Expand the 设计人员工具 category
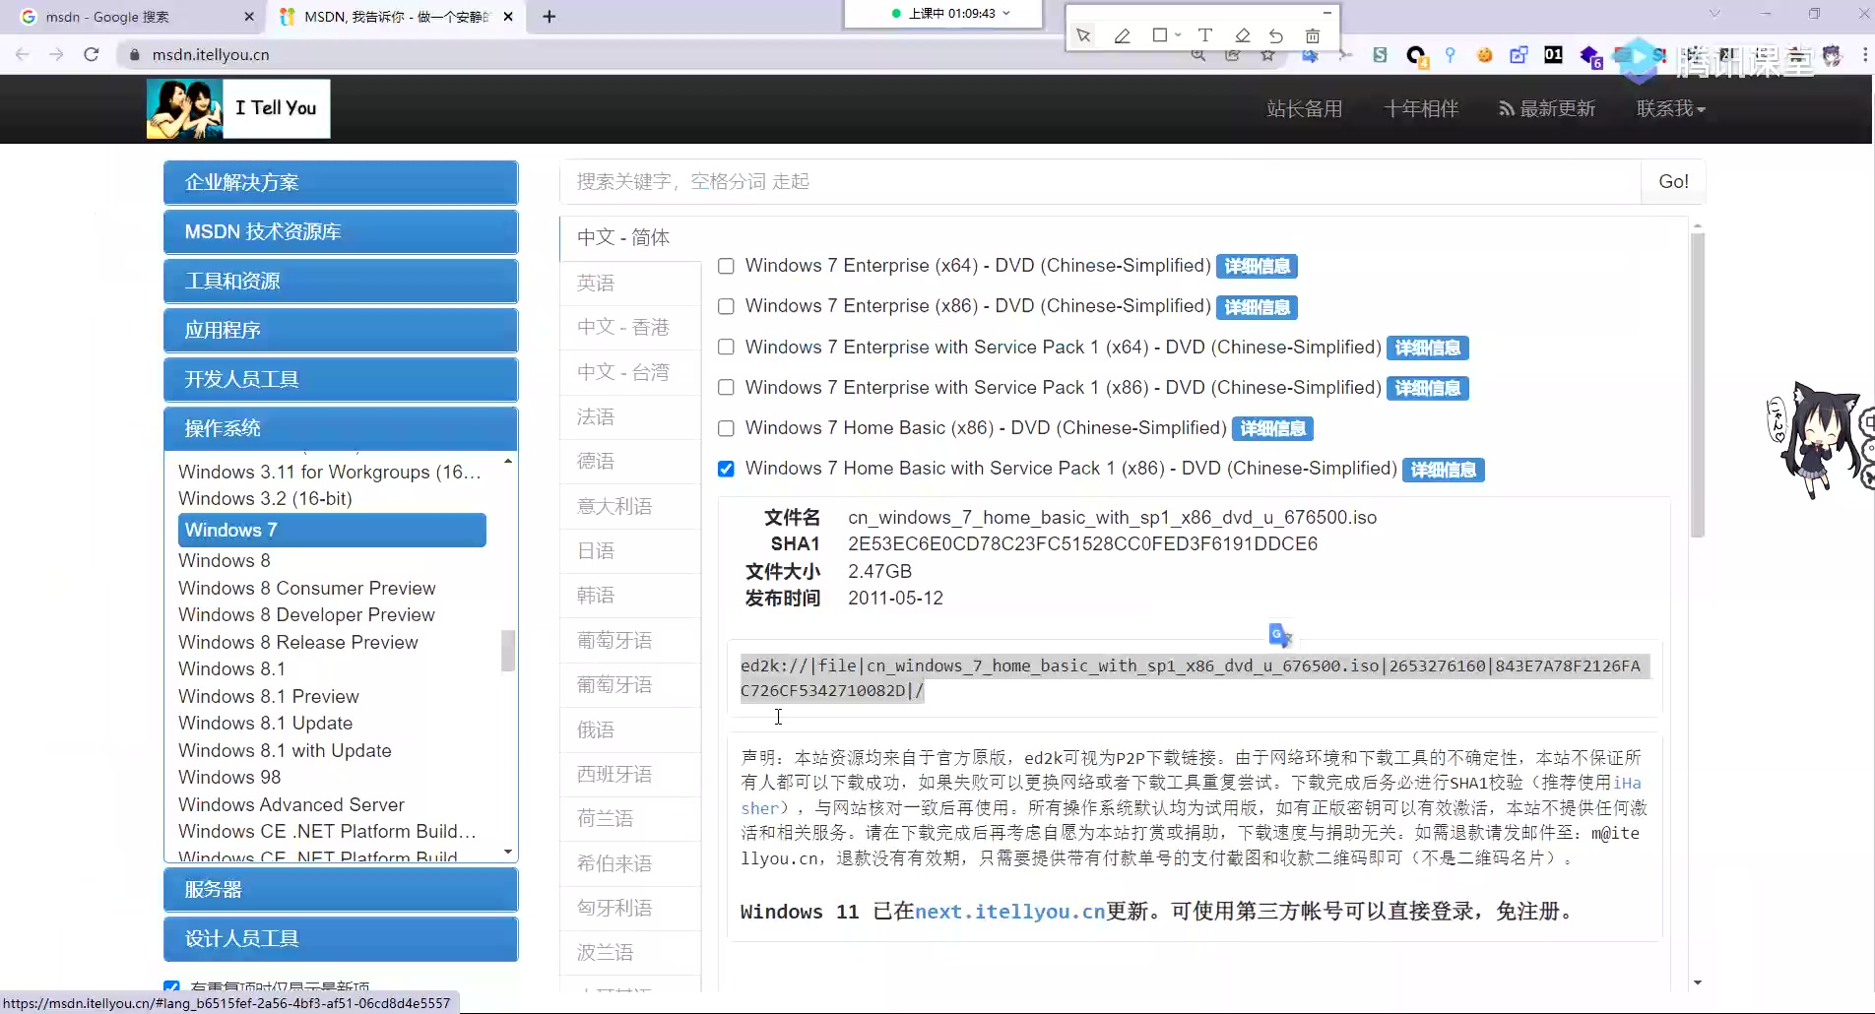1875x1014 pixels. coord(341,939)
